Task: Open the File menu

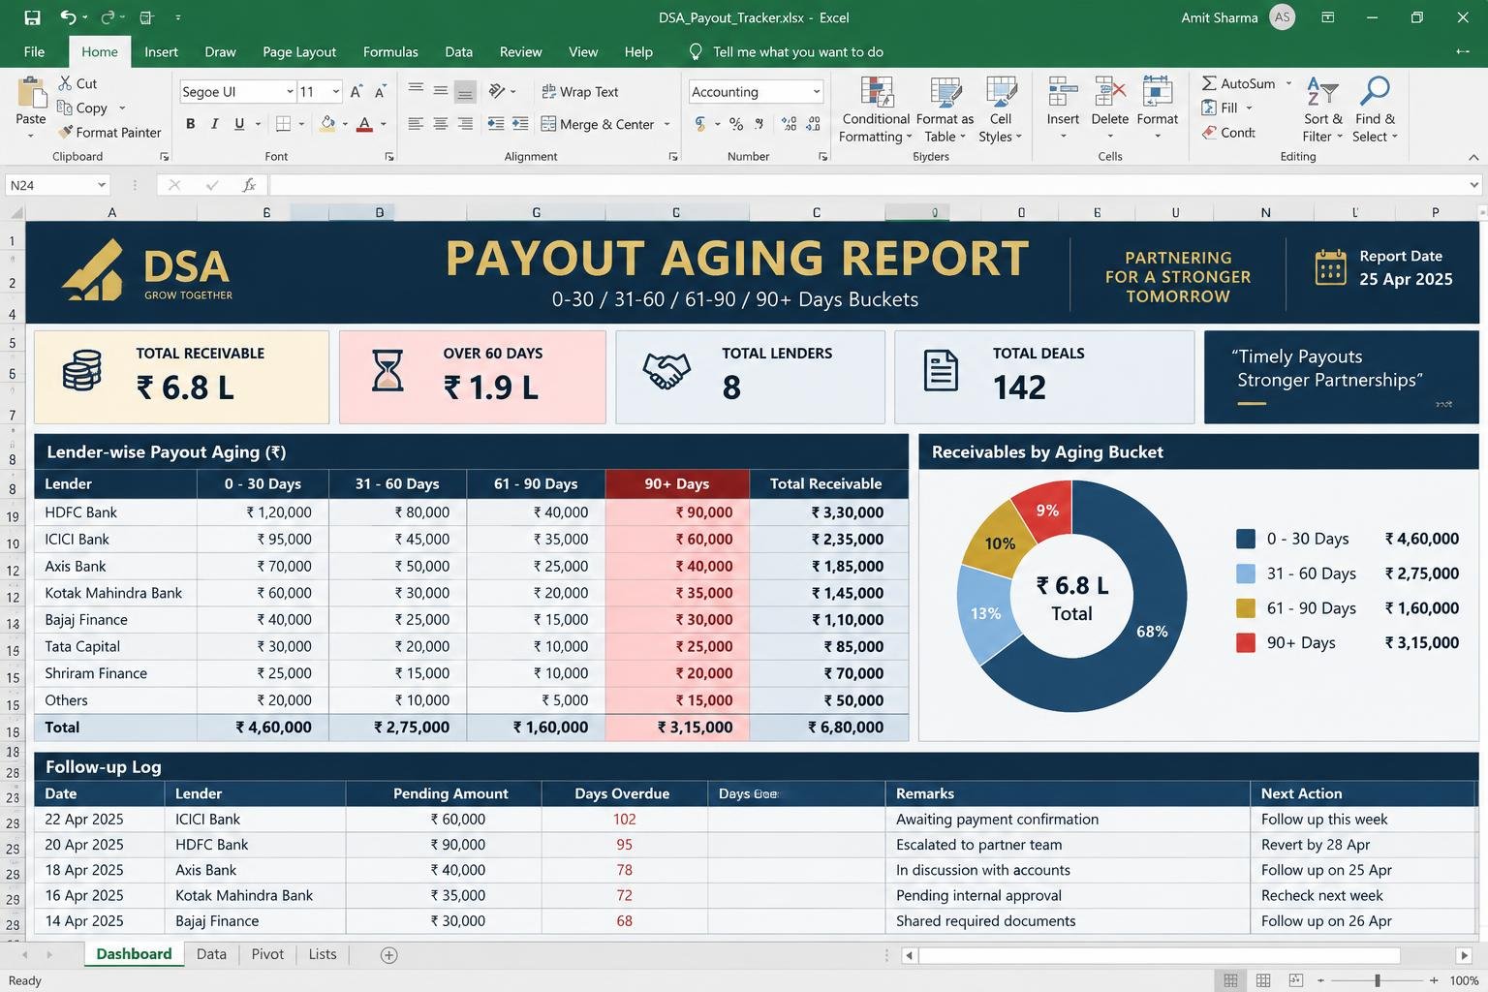Action: 34,51
